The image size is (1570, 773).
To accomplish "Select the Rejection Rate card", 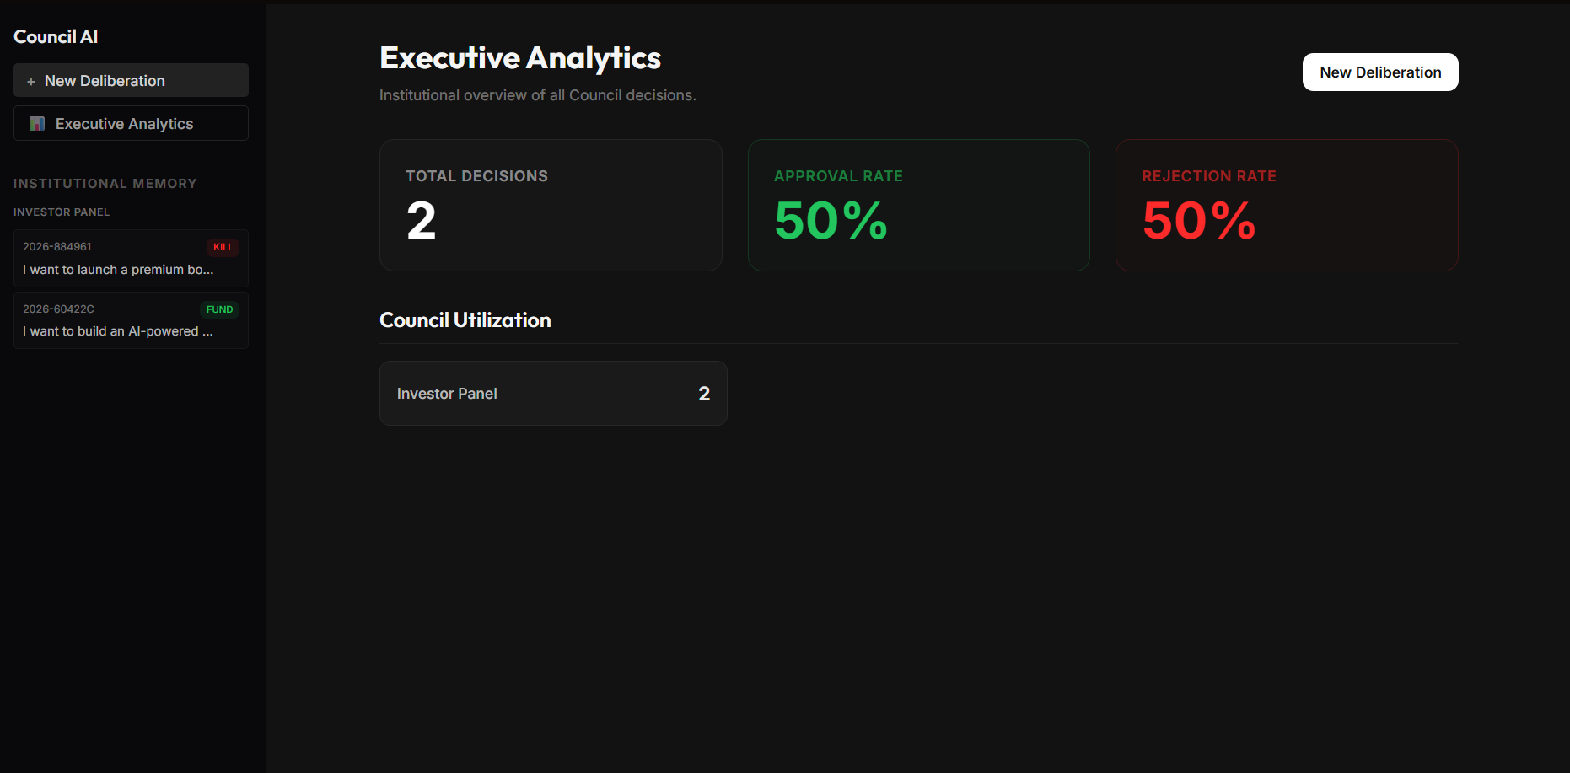I will point(1287,205).
